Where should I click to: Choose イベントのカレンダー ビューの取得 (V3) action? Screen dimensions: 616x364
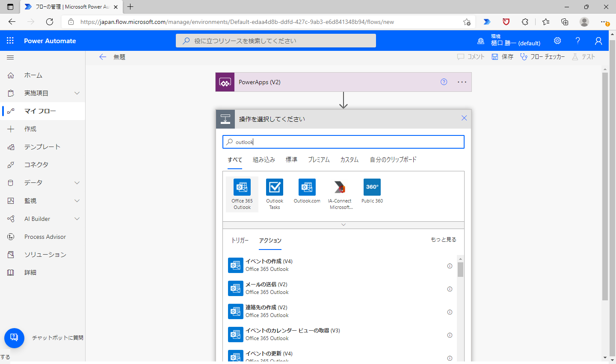pos(340,335)
